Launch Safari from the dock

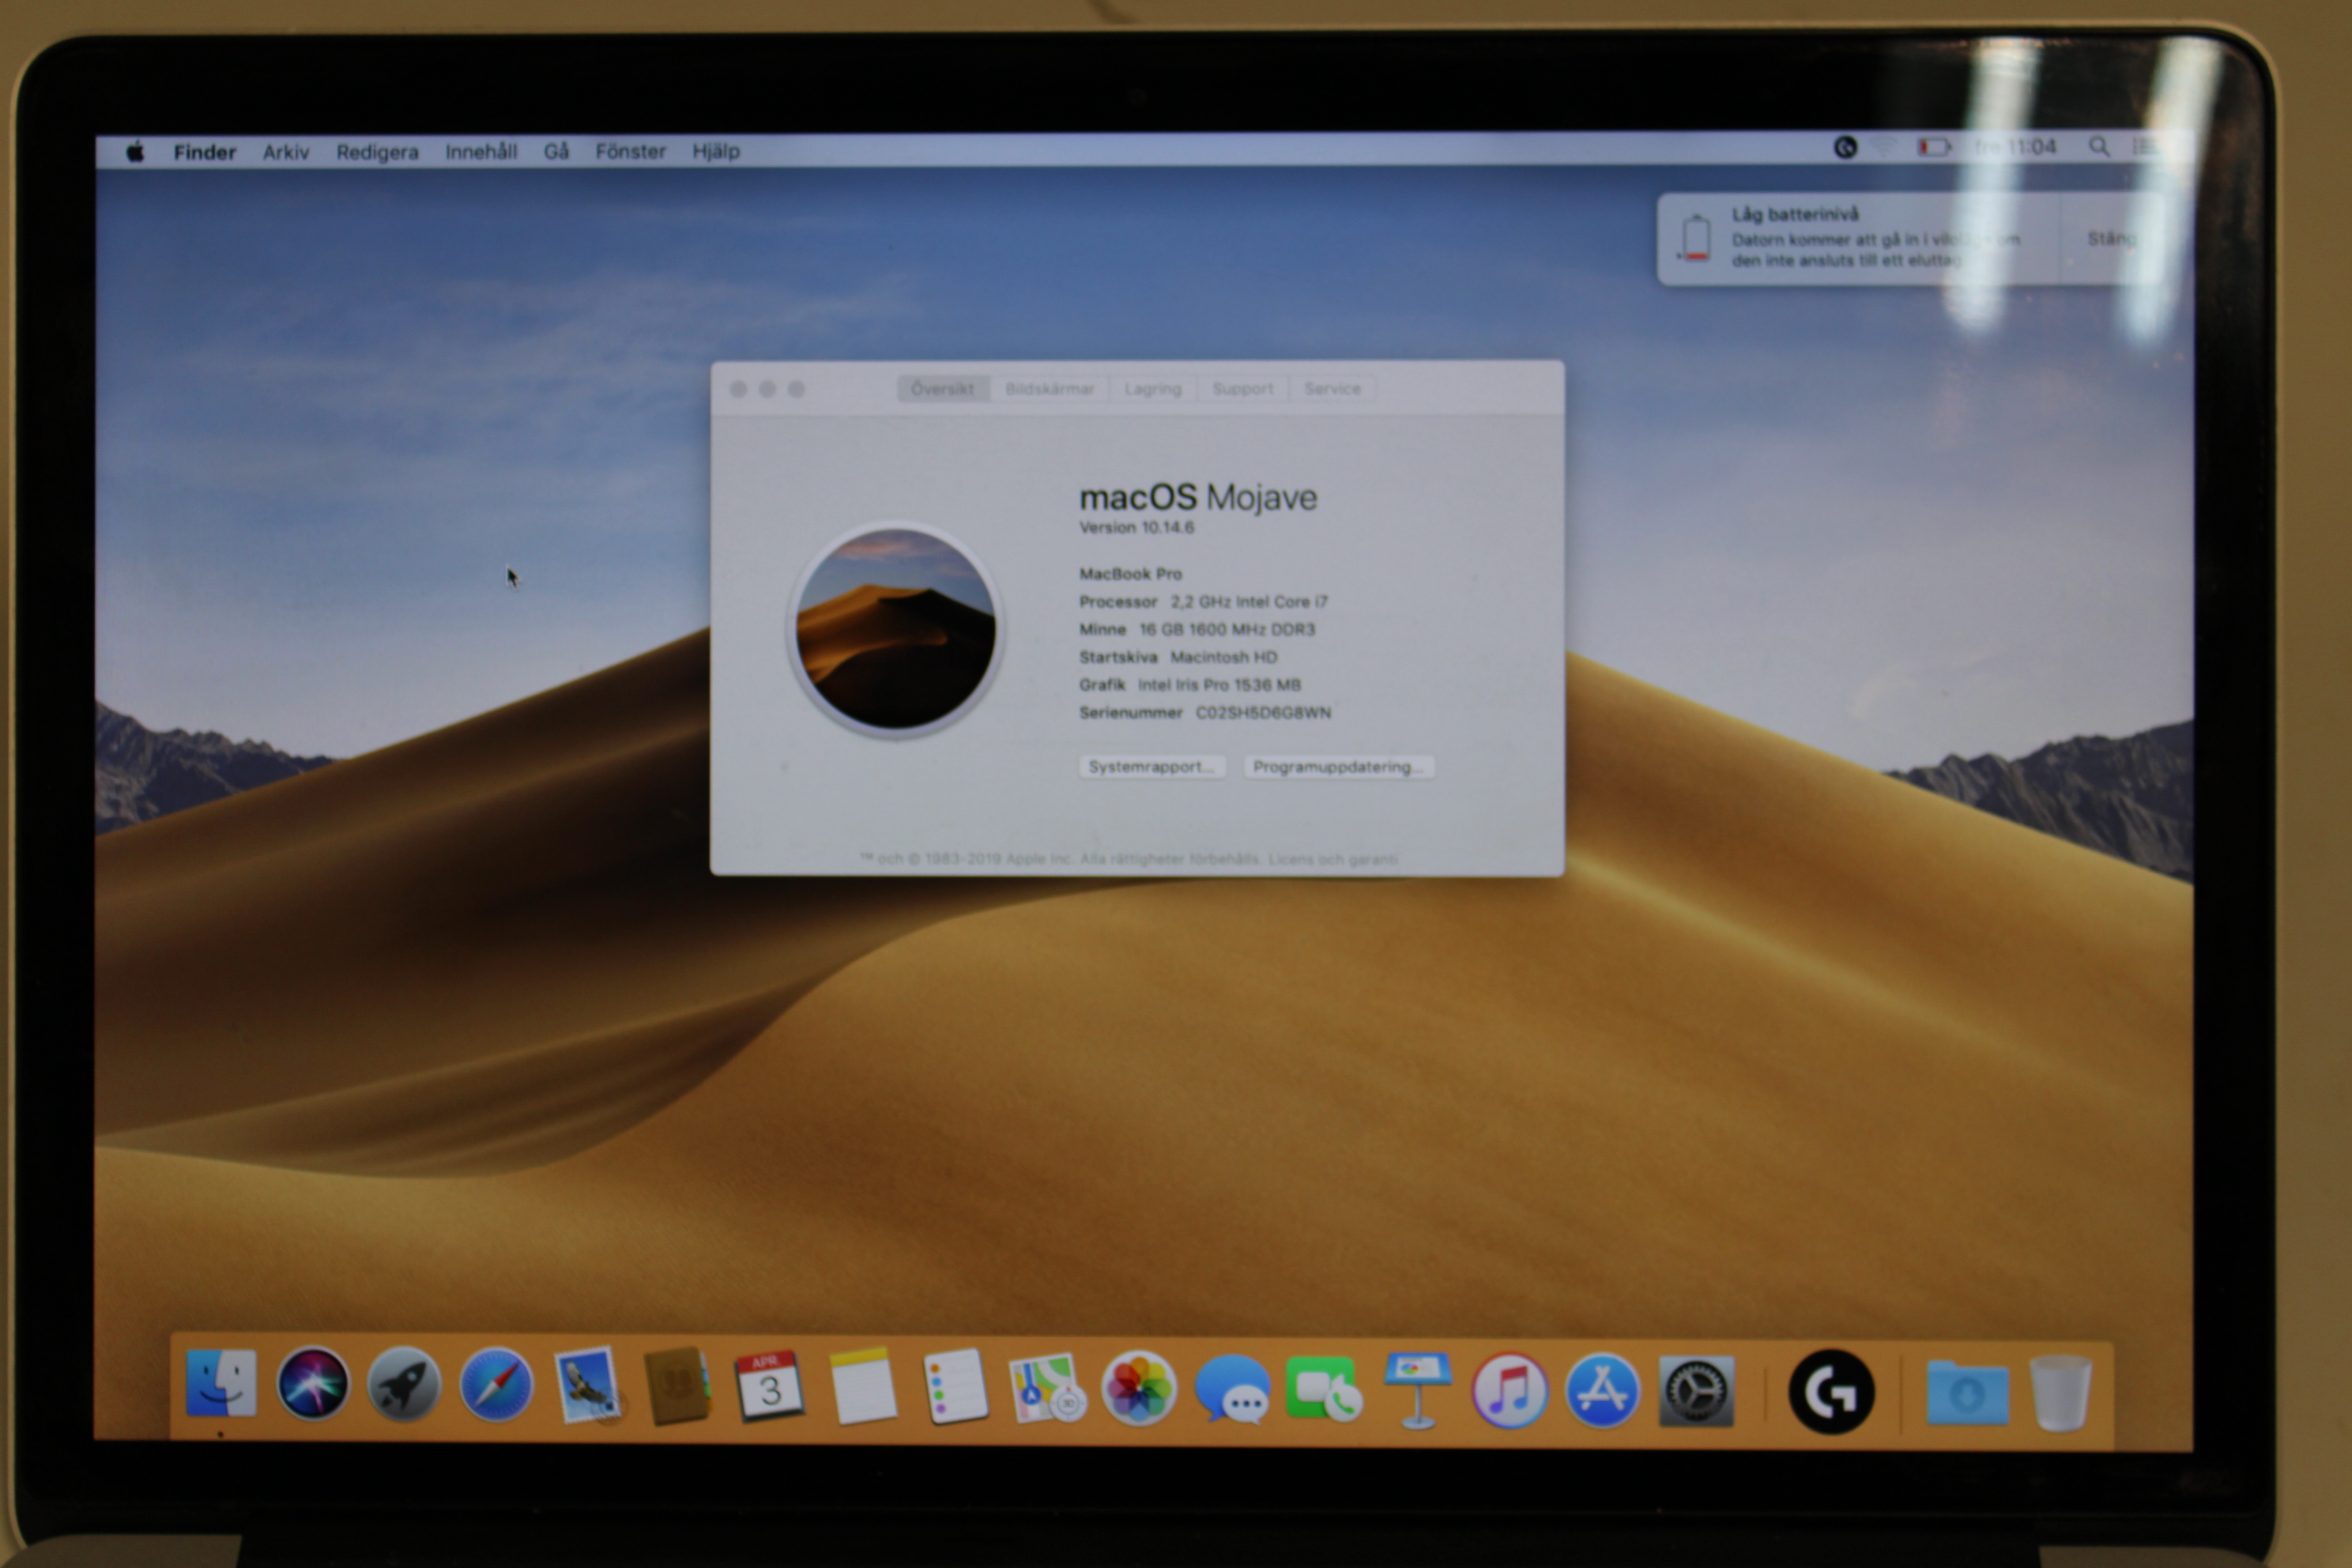point(496,1385)
